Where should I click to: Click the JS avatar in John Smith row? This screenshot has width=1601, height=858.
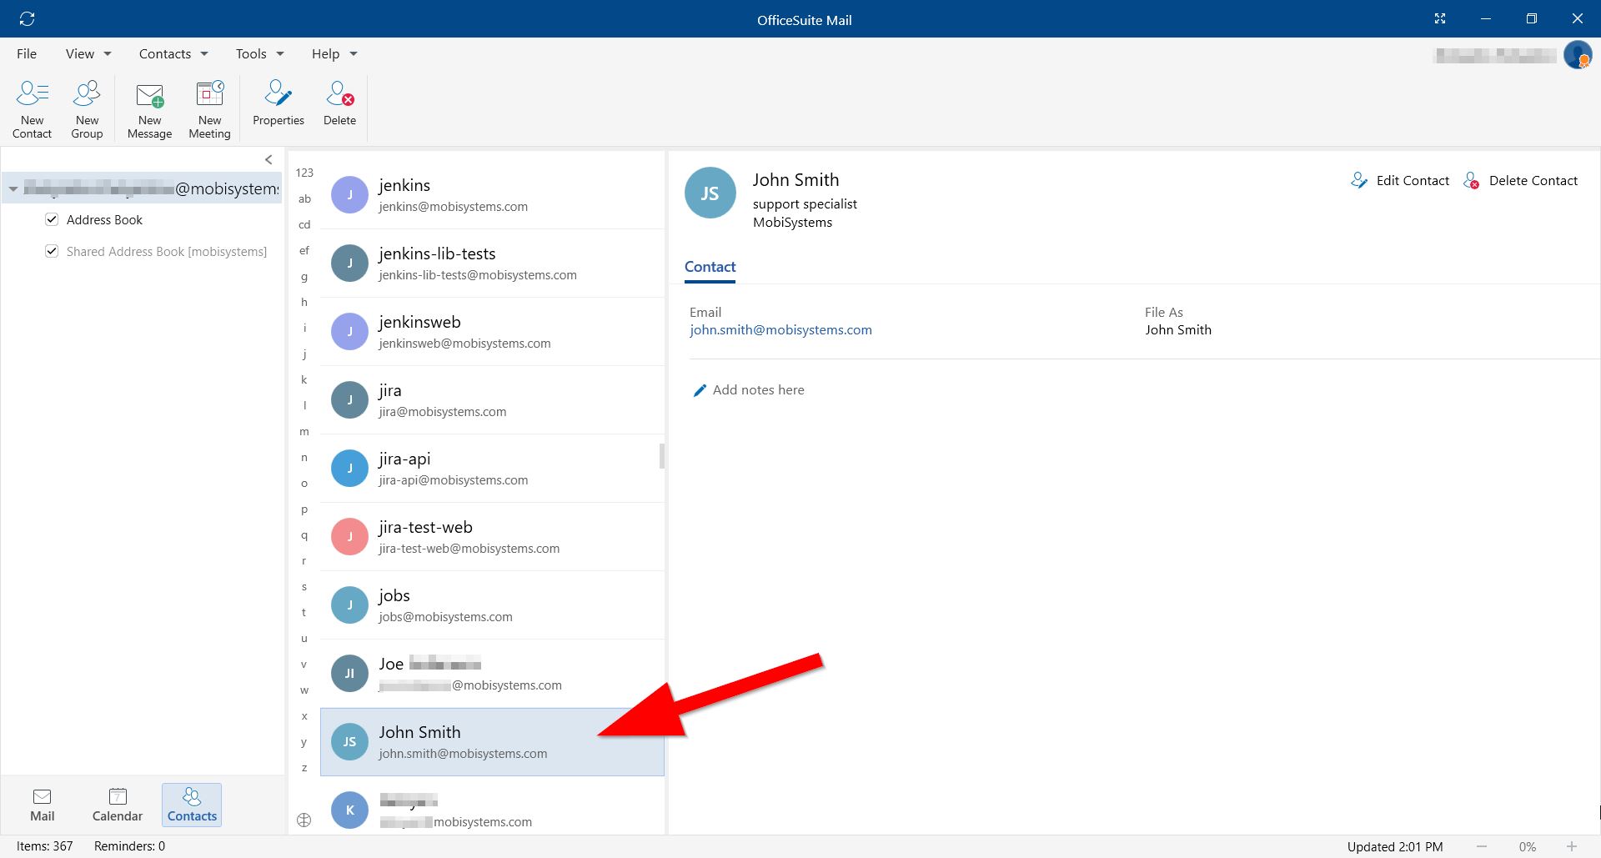(x=349, y=741)
